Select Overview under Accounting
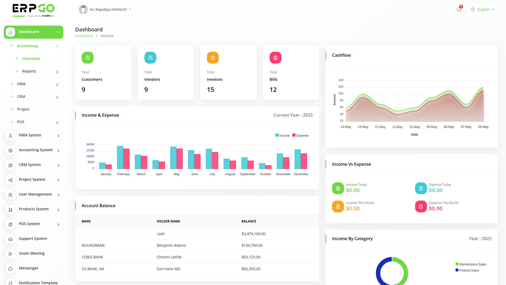Image resolution: width=506 pixels, height=285 pixels. coord(31,58)
